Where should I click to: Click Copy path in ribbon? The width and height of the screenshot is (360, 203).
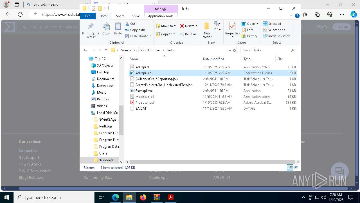tap(135, 30)
